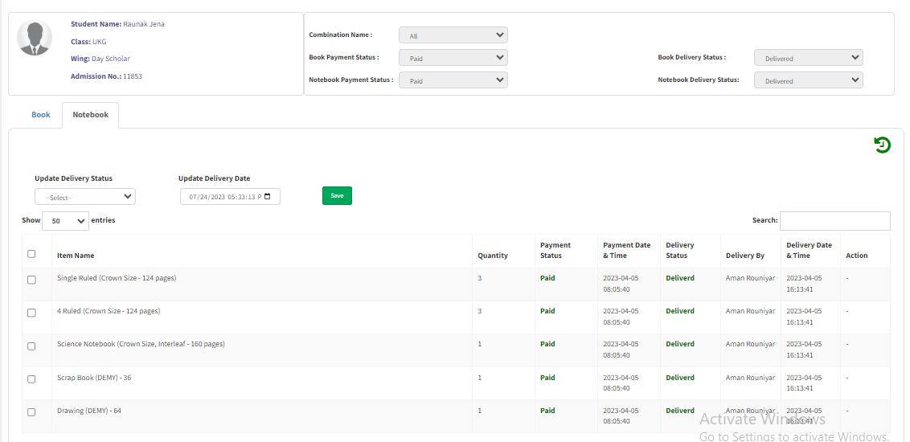The image size is (910, 442).
Task: Click inside the Search input field
Action: [834, 221]
